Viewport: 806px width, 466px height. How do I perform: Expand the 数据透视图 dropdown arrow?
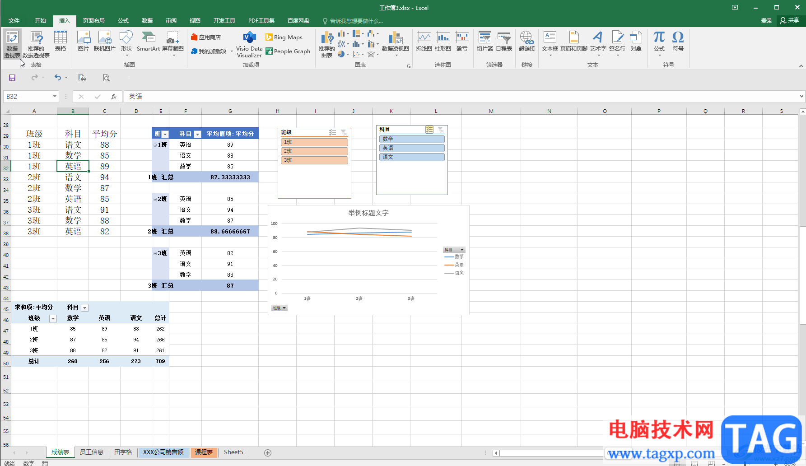point(396,56)
